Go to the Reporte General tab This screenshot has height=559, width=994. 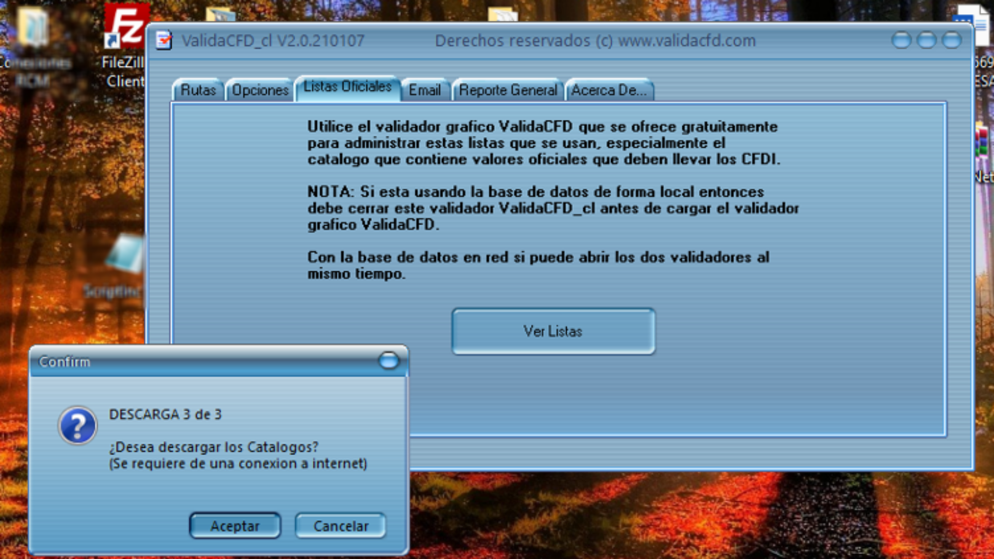(508, 90)
